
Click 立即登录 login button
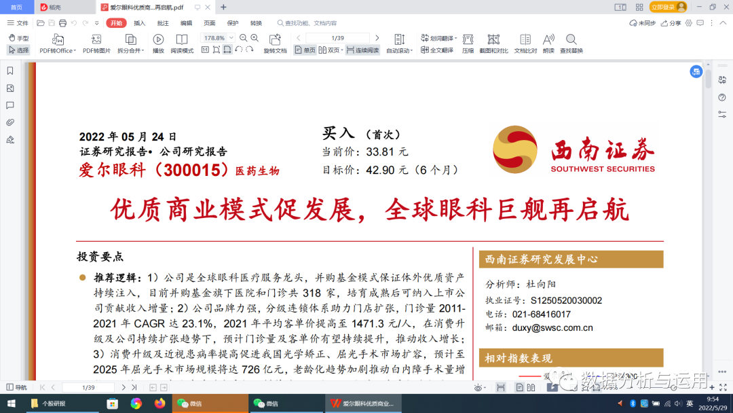pyautogui.click(x=668, y=7)
